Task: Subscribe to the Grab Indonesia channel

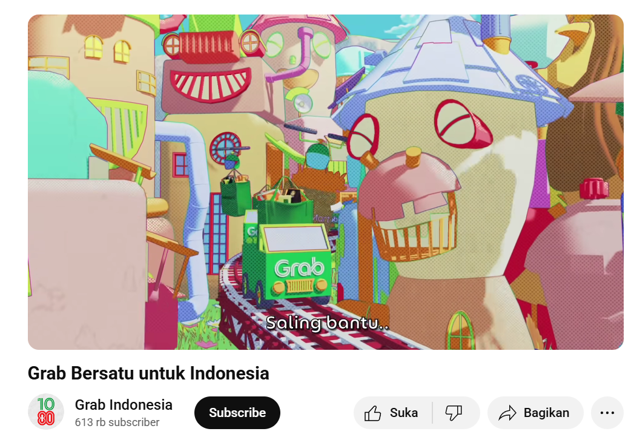Action: tap(237, 413)
